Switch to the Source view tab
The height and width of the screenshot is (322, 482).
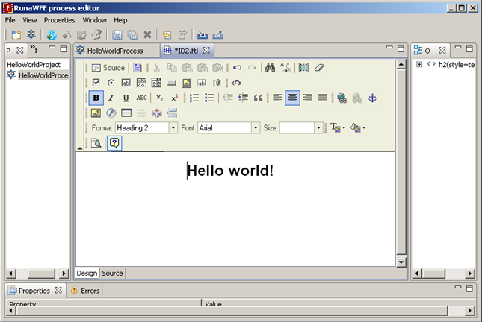tap(112, 274)
